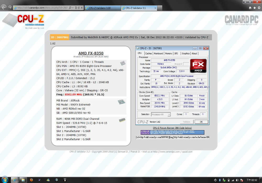Image resolution: width=262 pixels, height=183 pixels.
Task: Click the taskbar clock showing 02:32
Action: point(252,180)
